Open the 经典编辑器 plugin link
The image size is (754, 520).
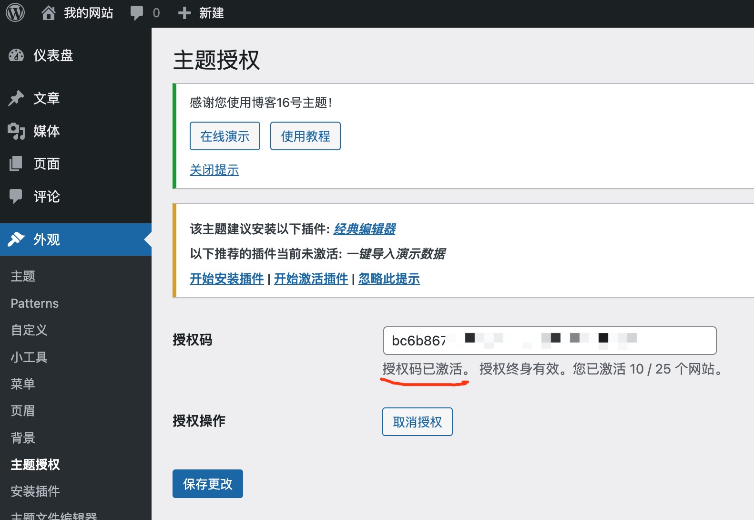click(x=365, y=229)
